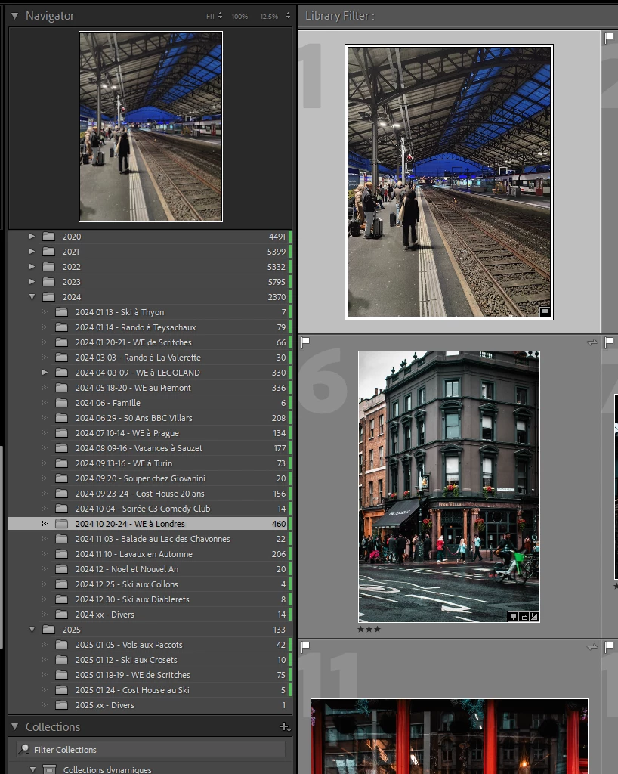Screen dimensions: 618x774
Task: Toggle the flag on the red window photo cell
Action: (306, 646)
